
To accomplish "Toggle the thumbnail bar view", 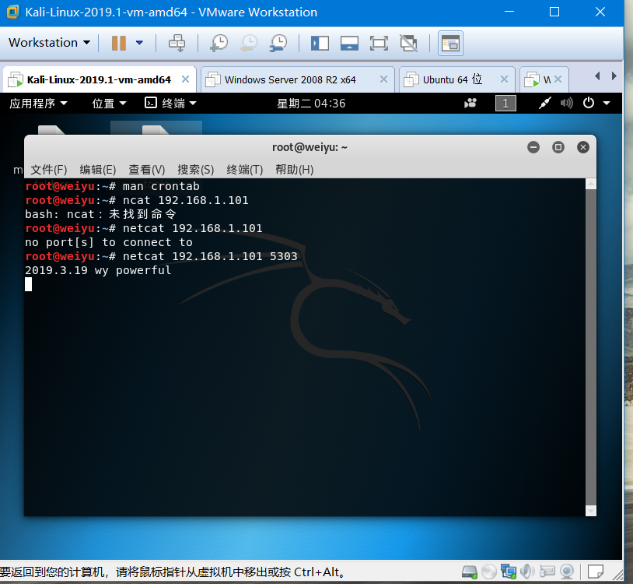I will 350,43.
